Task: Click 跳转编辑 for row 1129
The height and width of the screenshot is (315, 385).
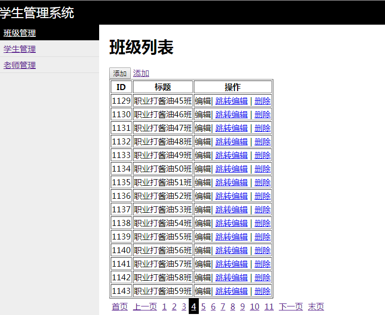Action: [232, 101]
